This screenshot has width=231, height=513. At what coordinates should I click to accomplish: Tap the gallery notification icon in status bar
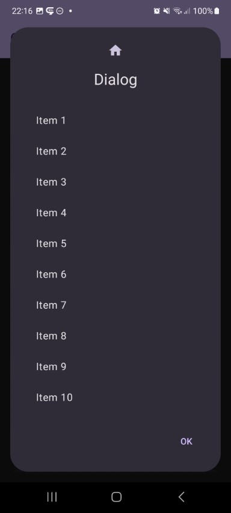(x=39, y=11)
